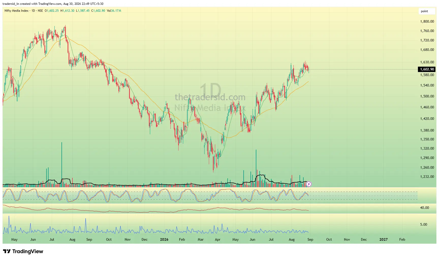Click the 1D interval in the chart legend
Image resolution: width=439 pixels, height=259 pixels.
[x=33, y=11]
